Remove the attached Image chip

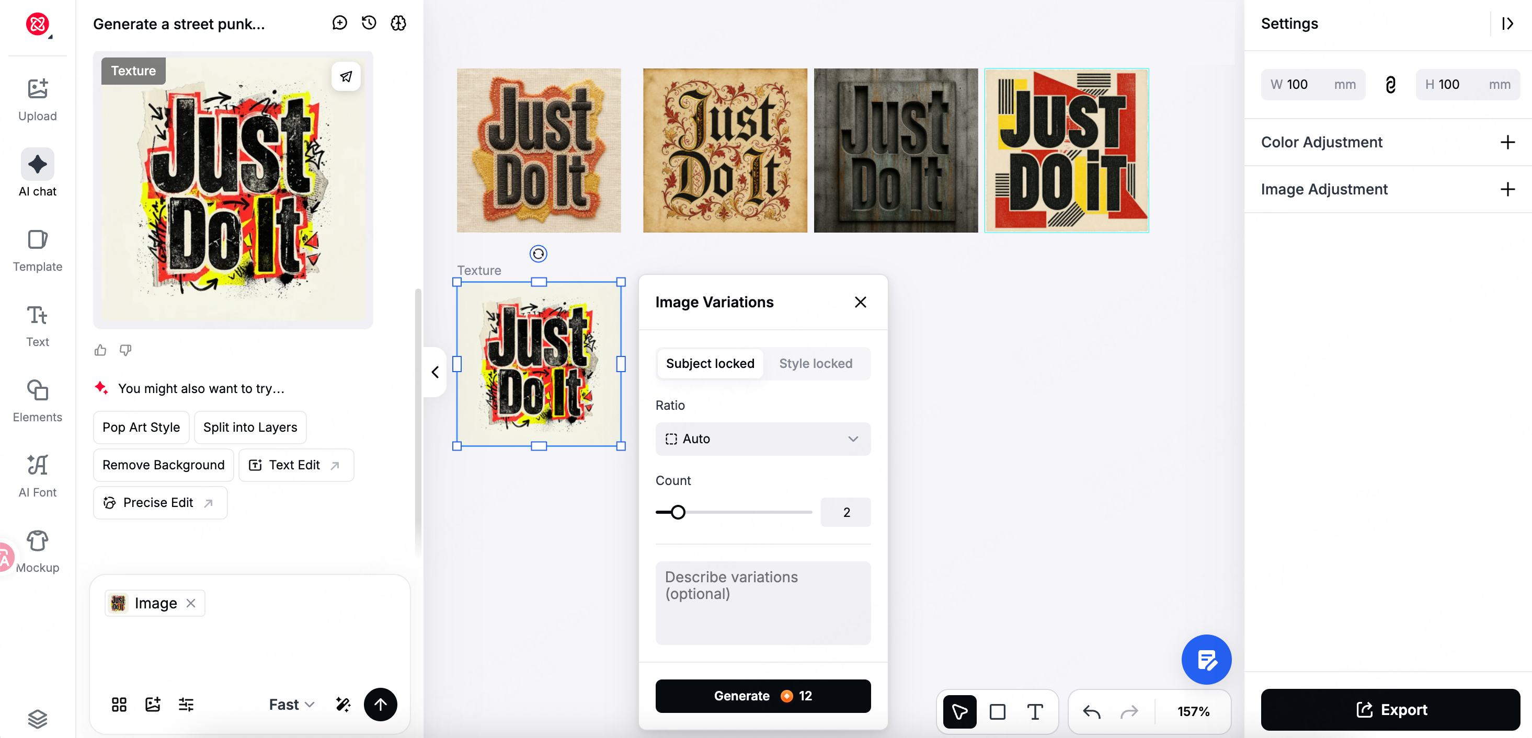[x=191, y=603]
